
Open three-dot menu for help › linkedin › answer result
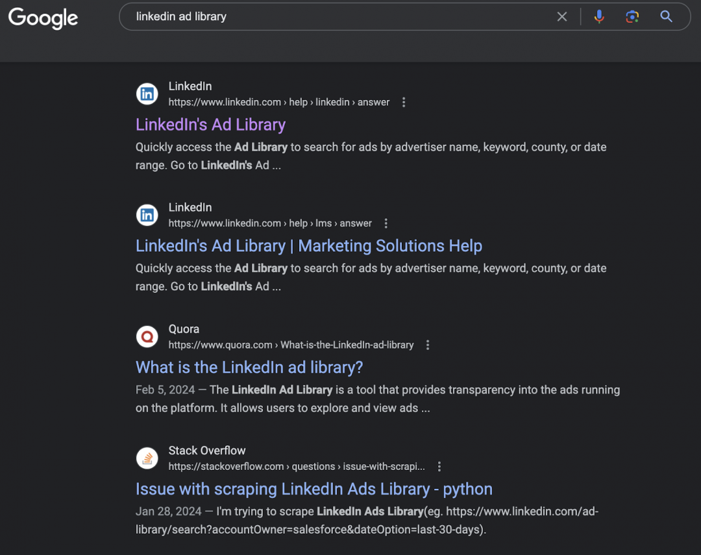click(404, 103)
